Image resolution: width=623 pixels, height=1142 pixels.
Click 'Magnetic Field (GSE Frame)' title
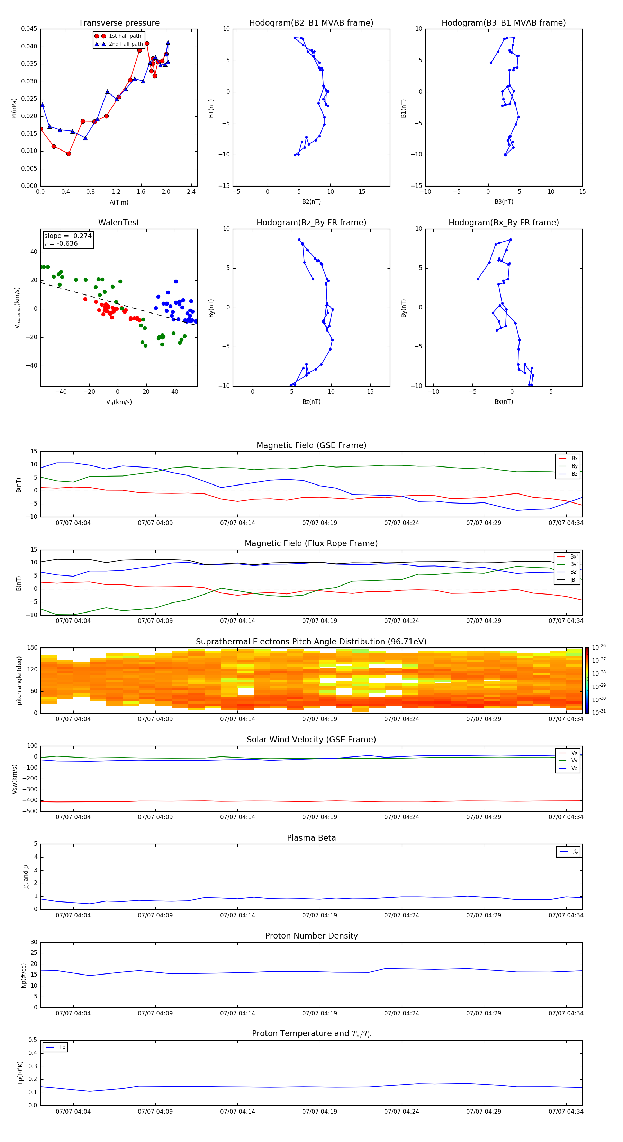[311, 445]
